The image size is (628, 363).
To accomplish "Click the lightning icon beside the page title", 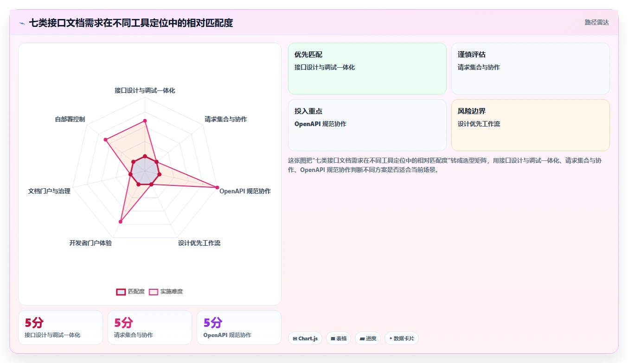I will pos(22,23).
